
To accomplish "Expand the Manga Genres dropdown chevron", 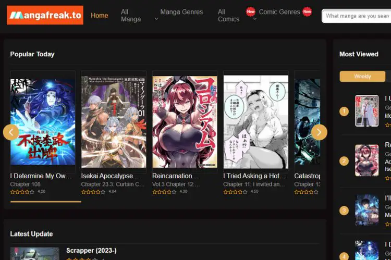I will (x=156, y=19).
